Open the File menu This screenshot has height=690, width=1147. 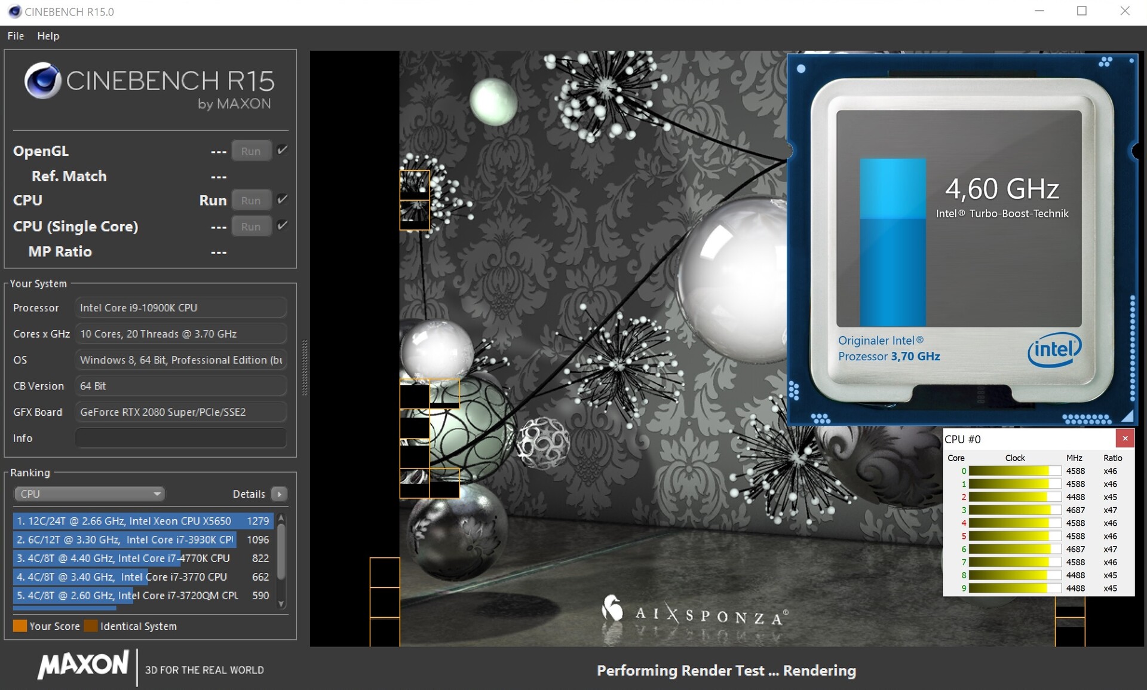pyautogui.click(x=16, y=36)
